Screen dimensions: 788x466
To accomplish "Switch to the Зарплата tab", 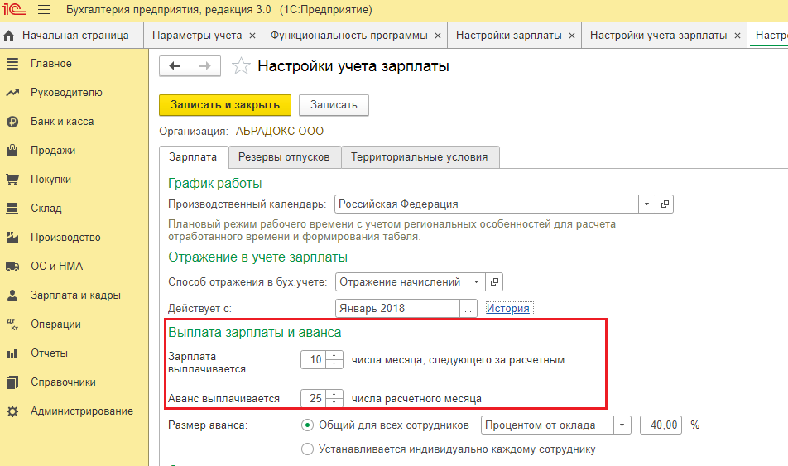I will coord(193,157).
